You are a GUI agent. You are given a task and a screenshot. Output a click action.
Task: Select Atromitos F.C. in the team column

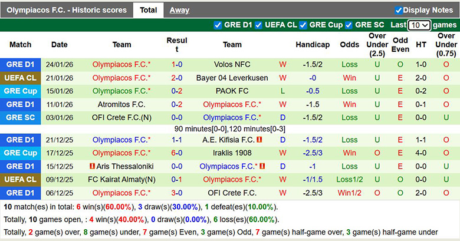pyautogui.click(x=121, y=104)
